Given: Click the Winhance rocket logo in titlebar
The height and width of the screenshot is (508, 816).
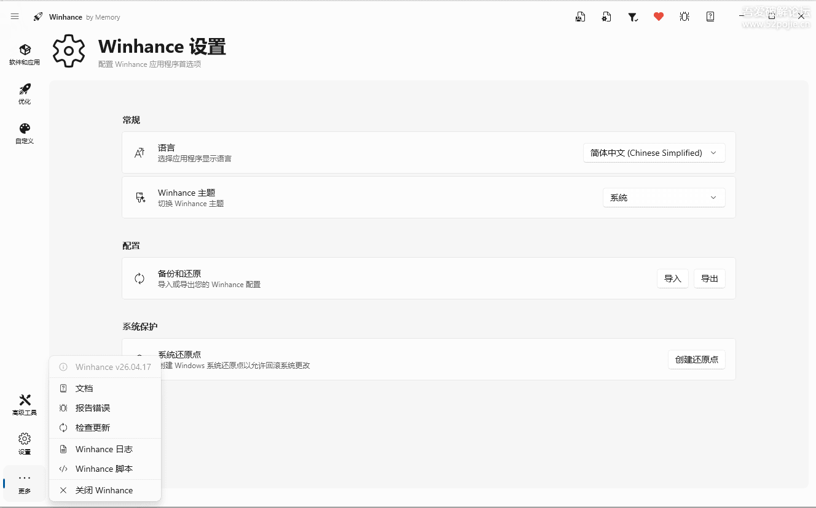Looking at the screenshot, I should point(38,17).
